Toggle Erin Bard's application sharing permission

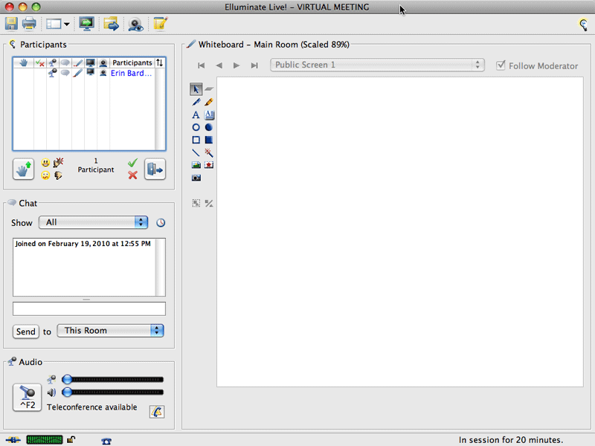coord(90,72)
